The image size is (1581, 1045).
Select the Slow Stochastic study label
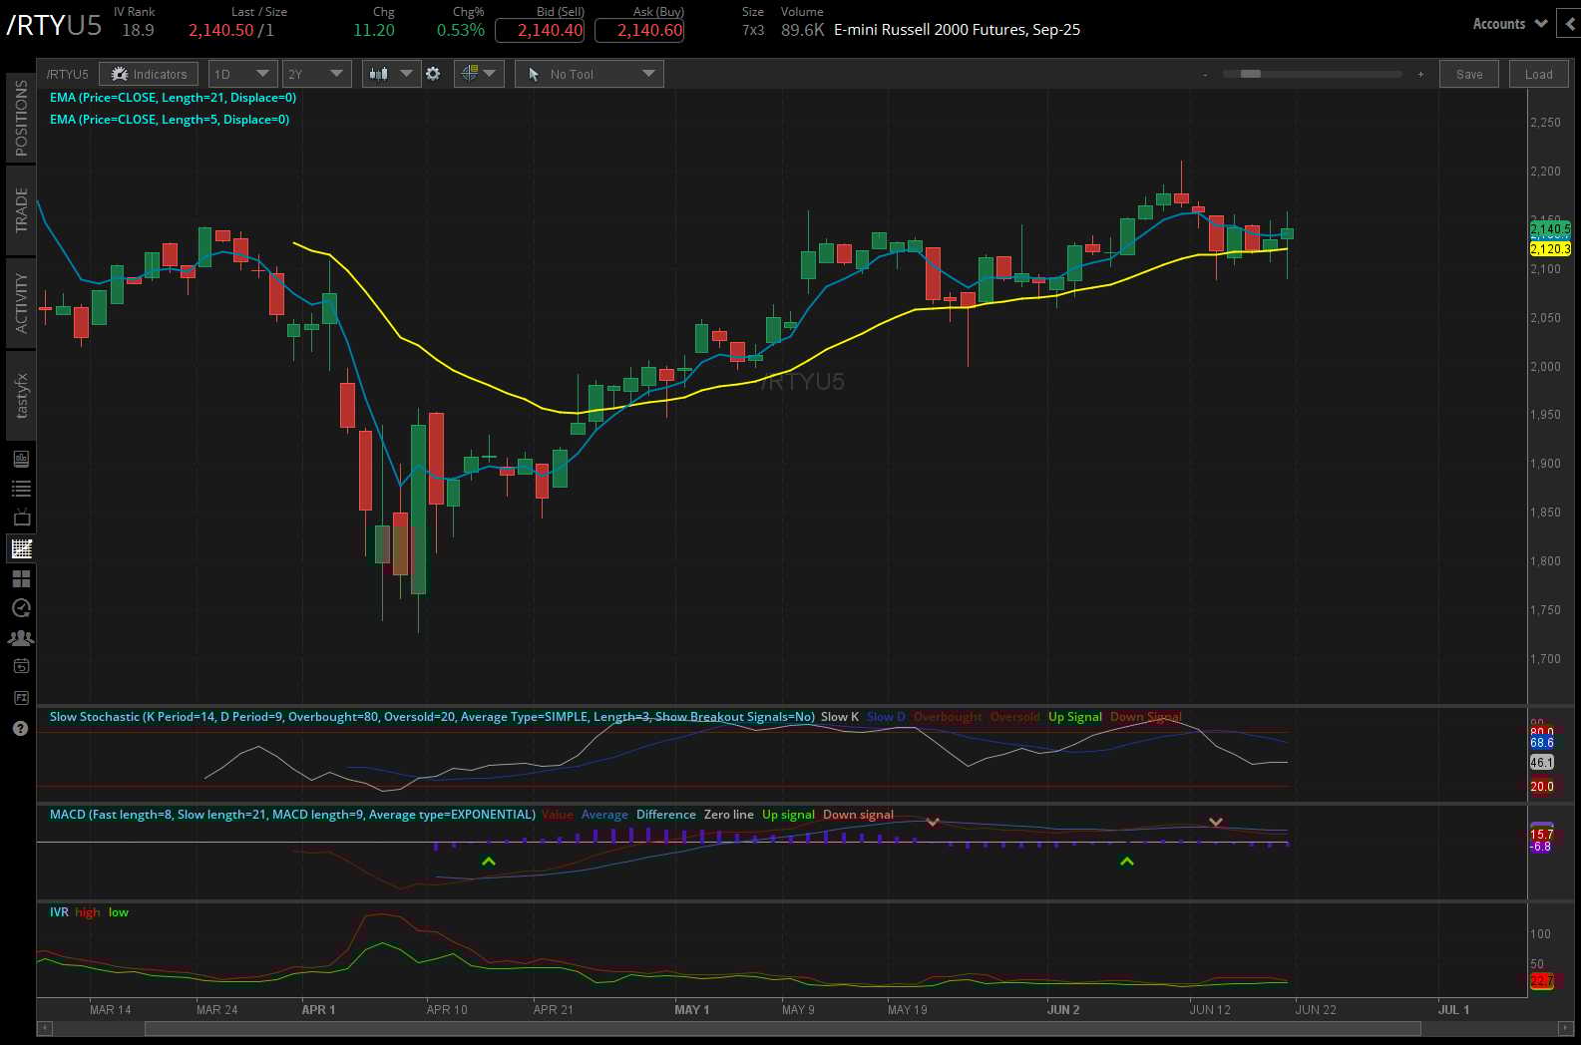pyautogui.click(x=432, y=717)
